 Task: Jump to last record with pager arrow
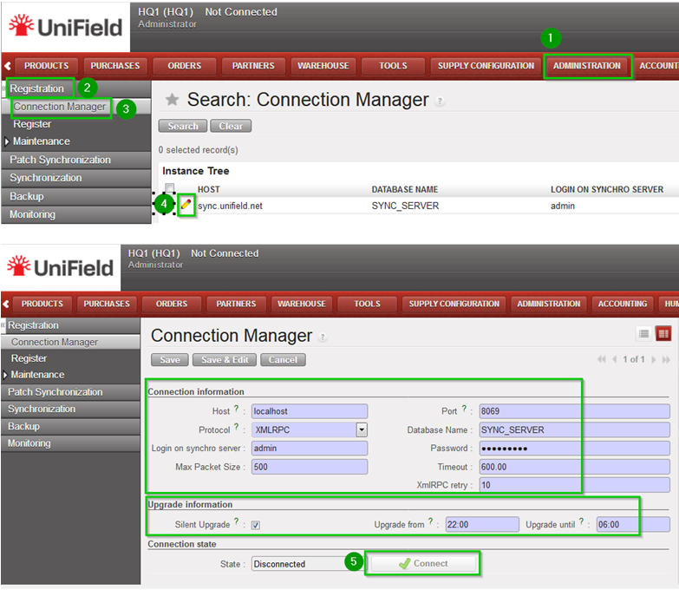click(666, 359)
